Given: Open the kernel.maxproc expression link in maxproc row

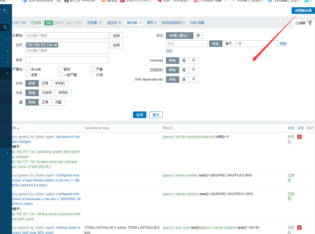Looking at the screenshot, I should [181, 194].
